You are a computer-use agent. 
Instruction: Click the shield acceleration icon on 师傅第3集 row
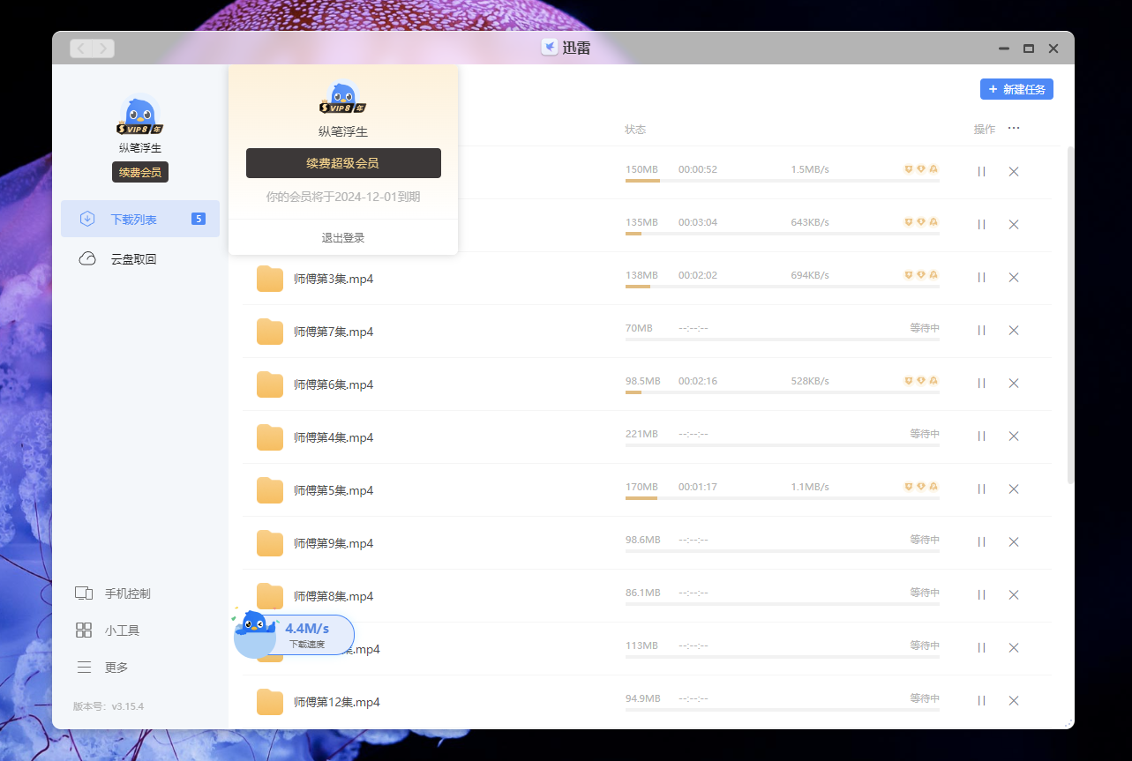pyautogui.click(x=908, y=274)
